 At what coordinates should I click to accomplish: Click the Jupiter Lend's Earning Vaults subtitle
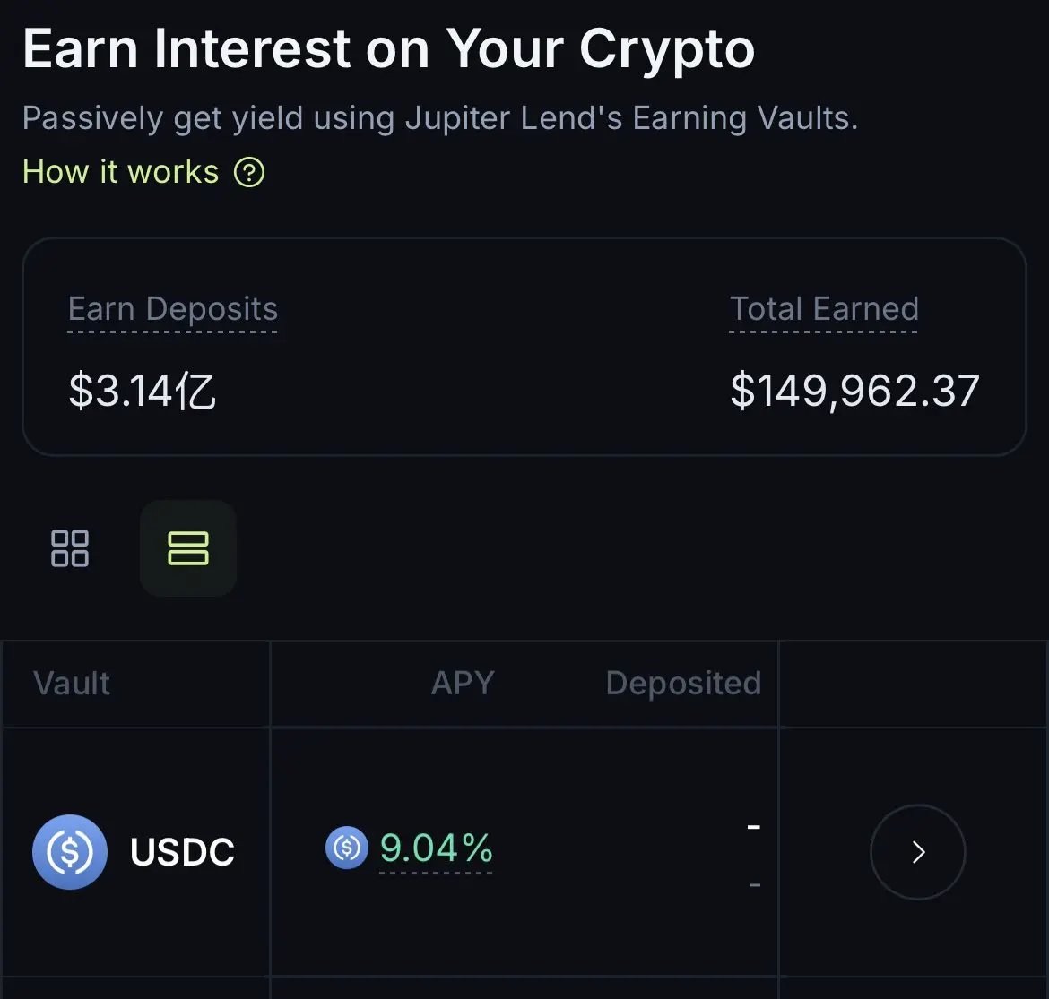631,118
